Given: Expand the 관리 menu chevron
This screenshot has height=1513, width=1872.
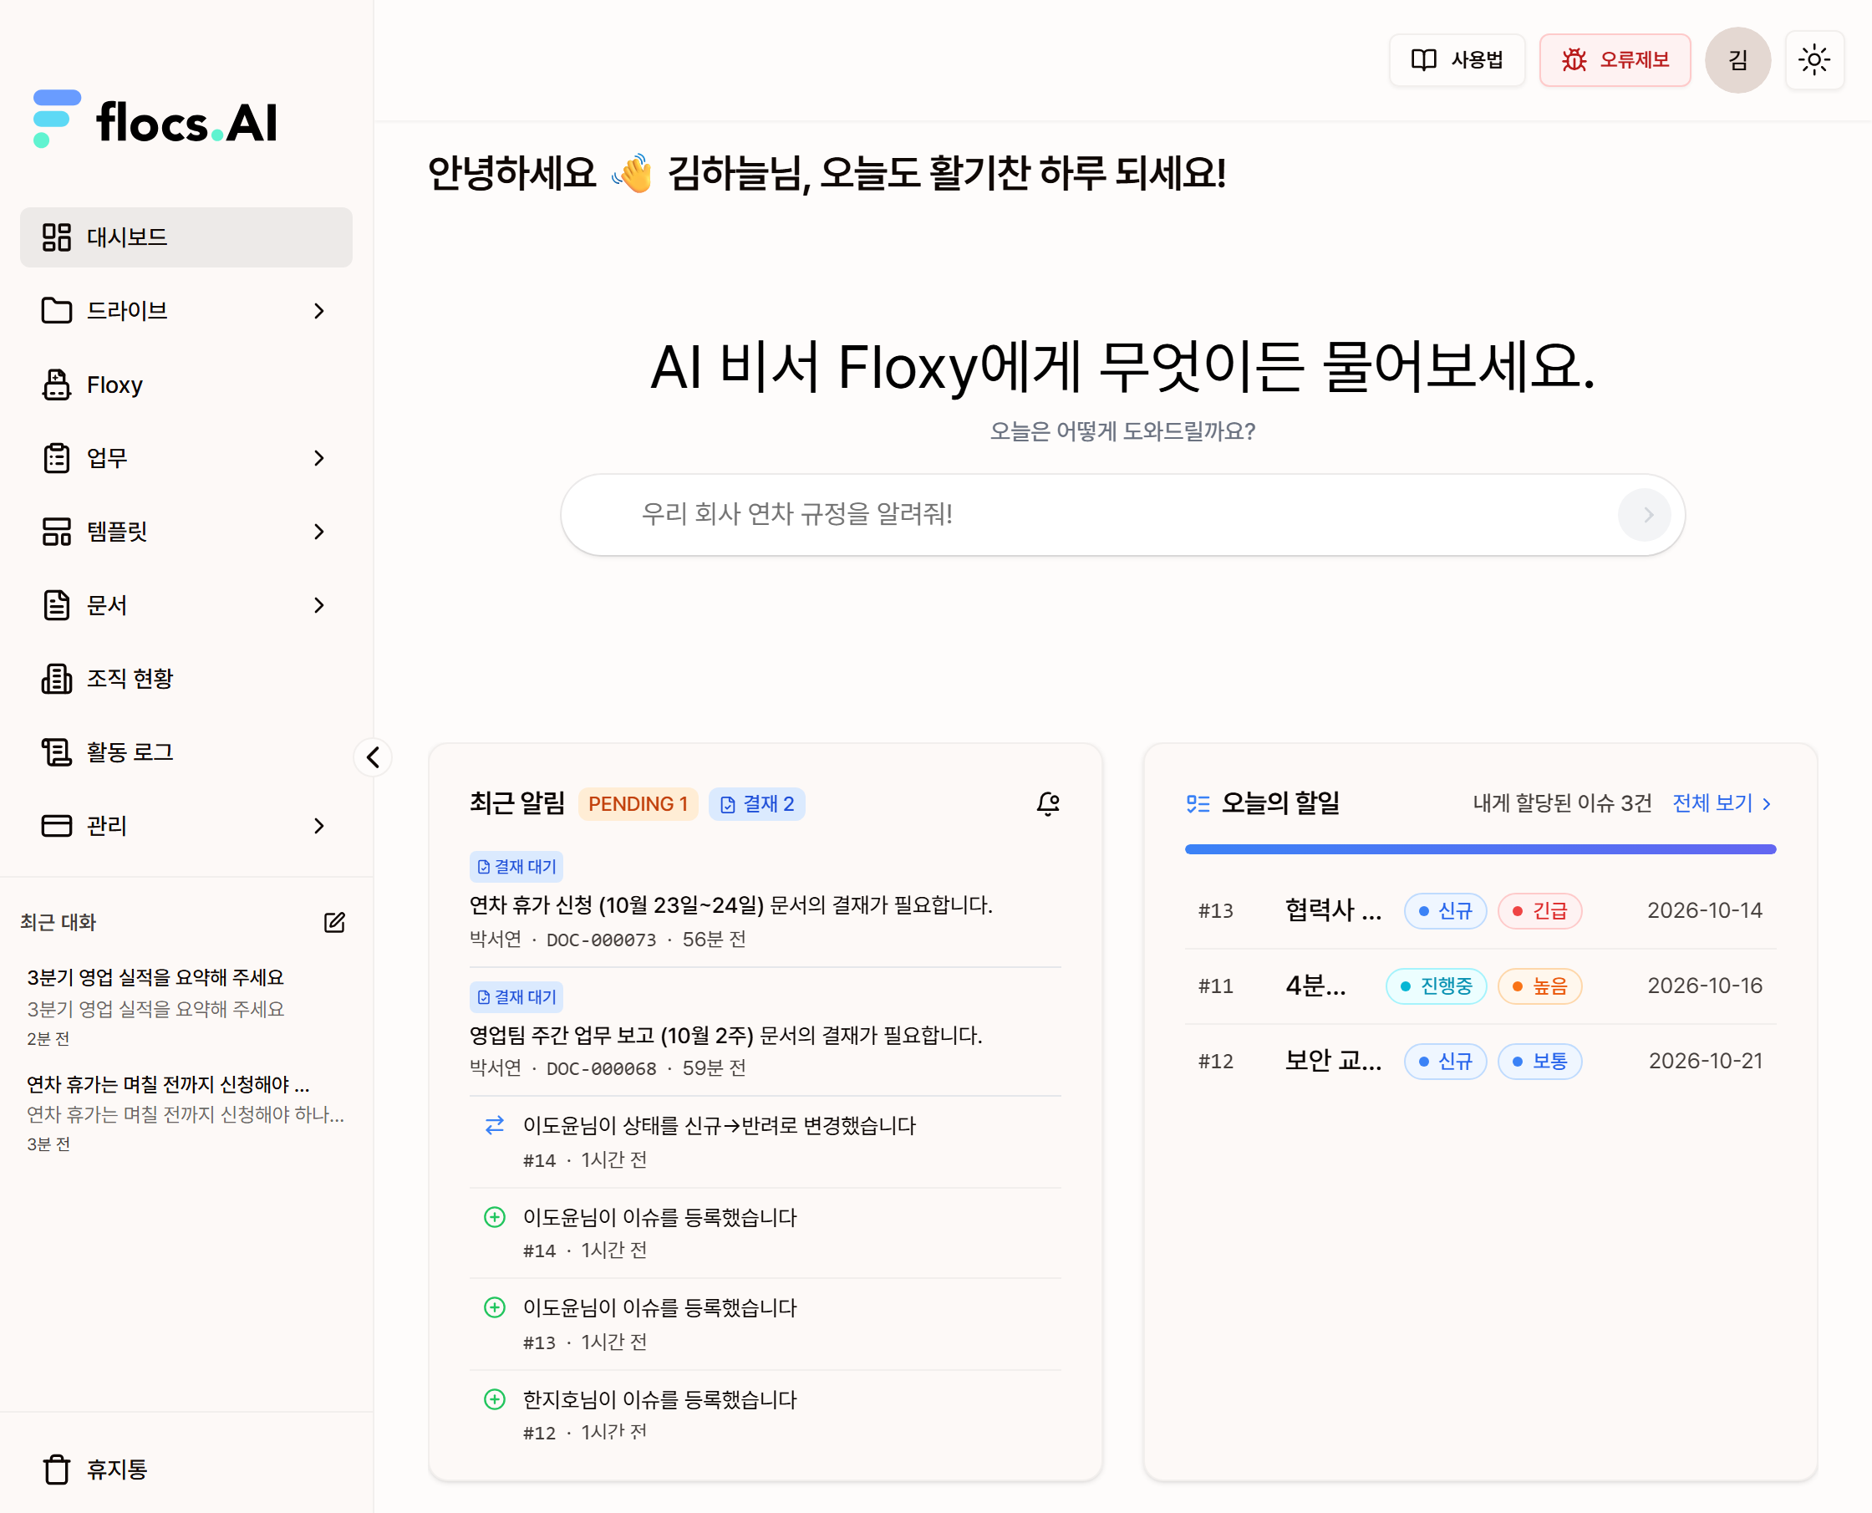Looking at the screenshot, I should pos(318,825).
